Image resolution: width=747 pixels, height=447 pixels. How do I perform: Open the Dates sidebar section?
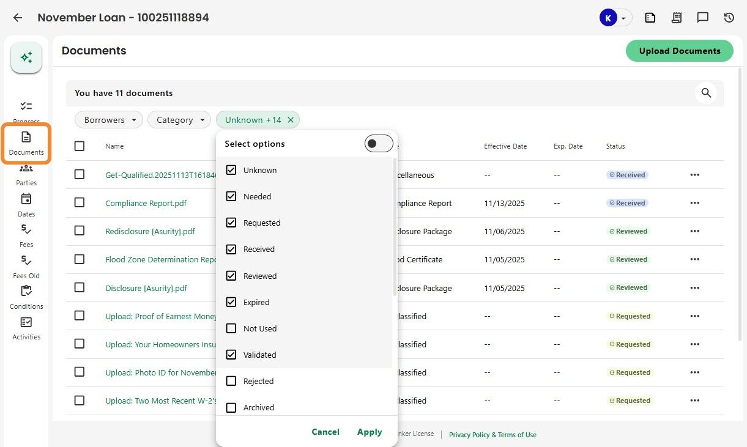tap(26, 205)
